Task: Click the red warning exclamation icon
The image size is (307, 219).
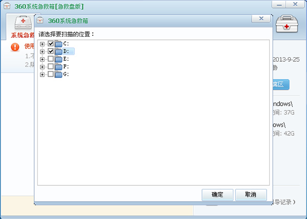Action: coord(15,47)
